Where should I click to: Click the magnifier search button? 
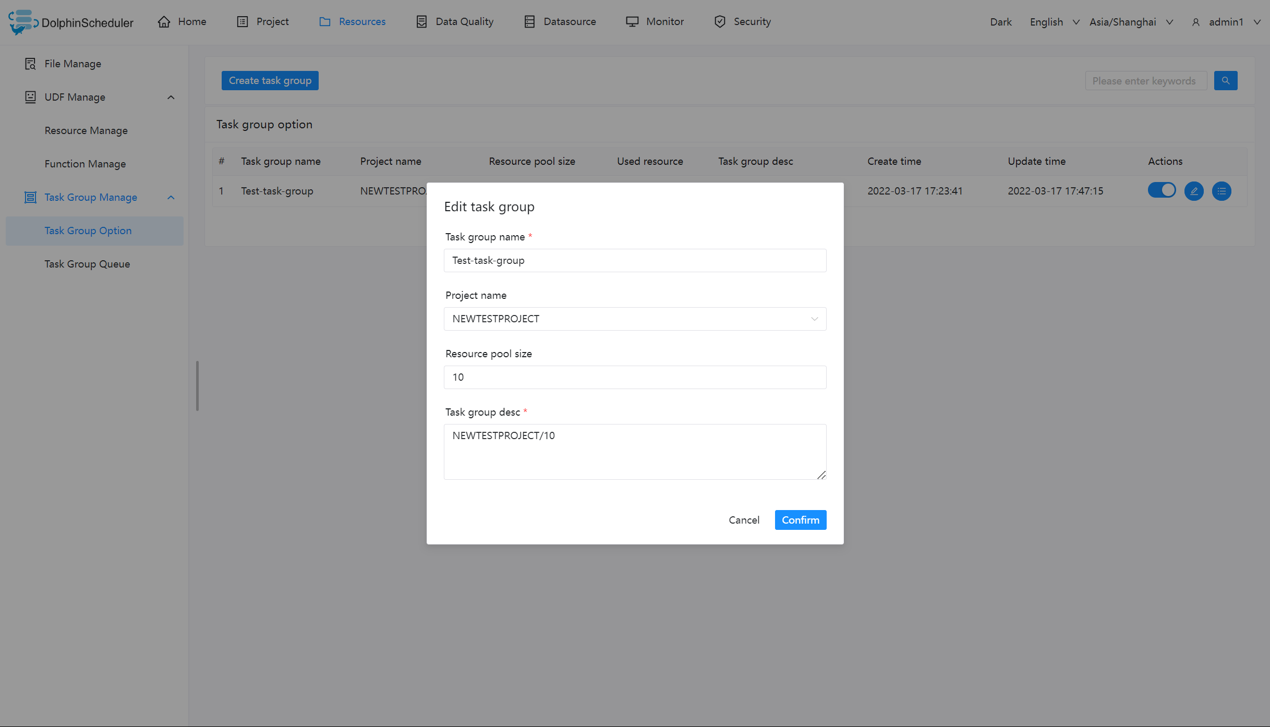coord(1225,81)
